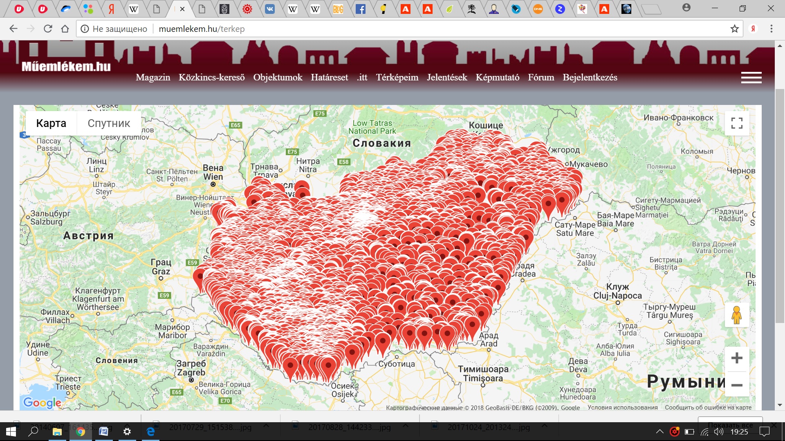Open the browser home page

click(x=65, y=29)
